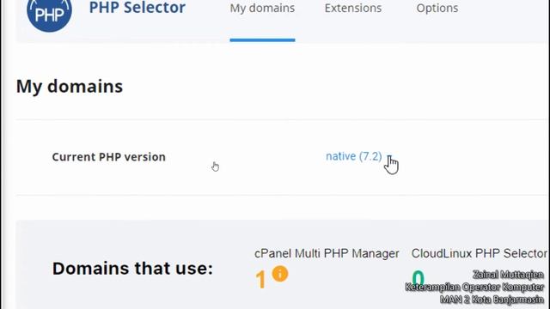The height and width of the screenshot is (309, 550).
Task: Click the cPanel Multi PHP Manager label
Action: 327,253
